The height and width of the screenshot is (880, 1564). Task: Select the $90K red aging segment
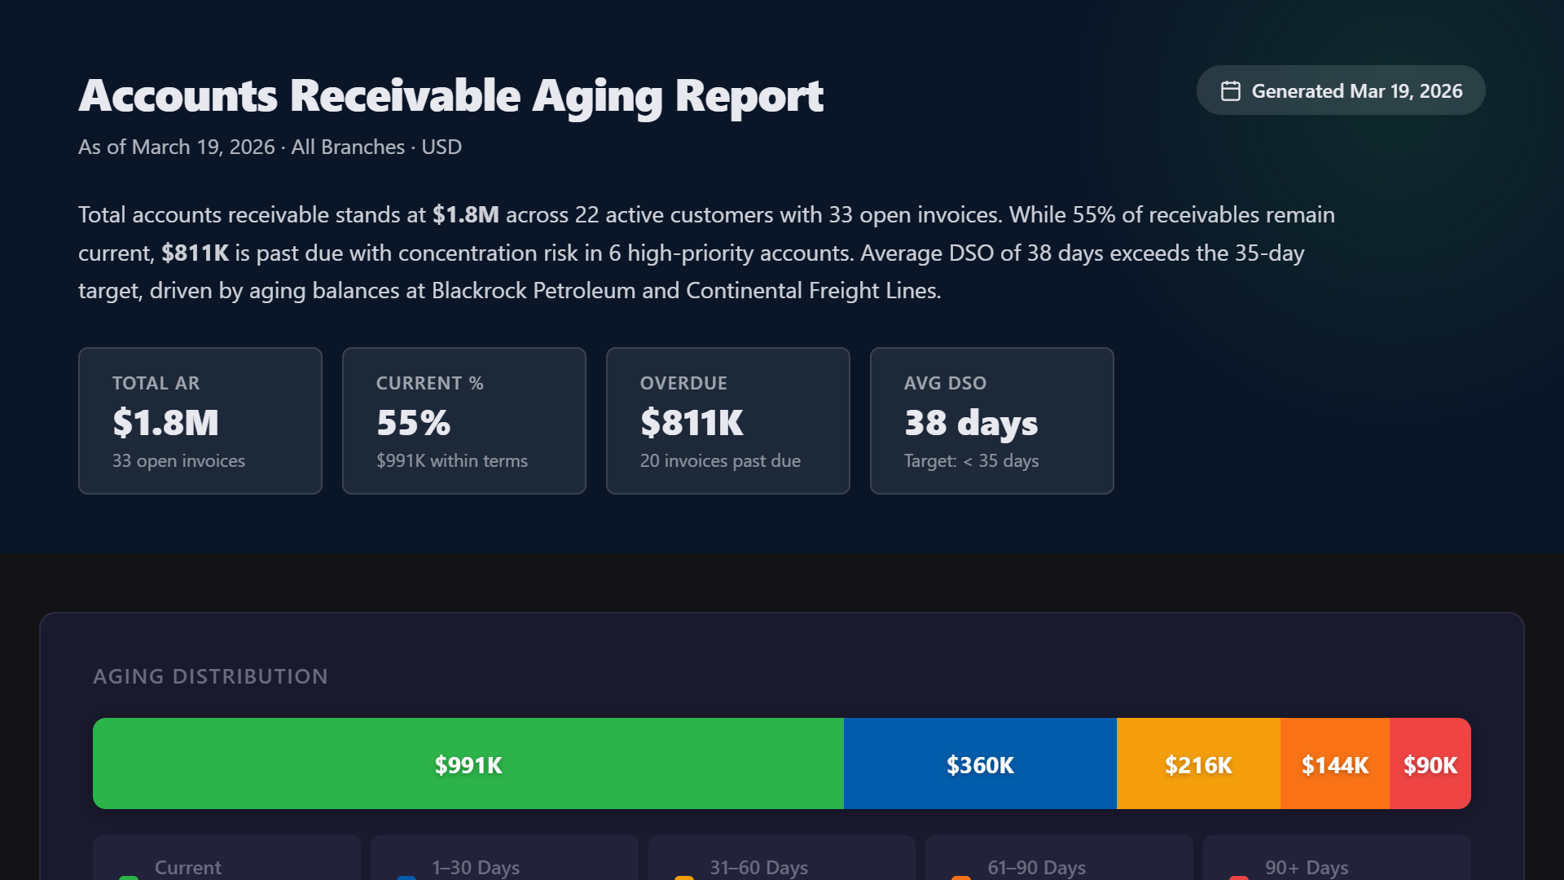pyautogui.click(x=1430, y=764)
